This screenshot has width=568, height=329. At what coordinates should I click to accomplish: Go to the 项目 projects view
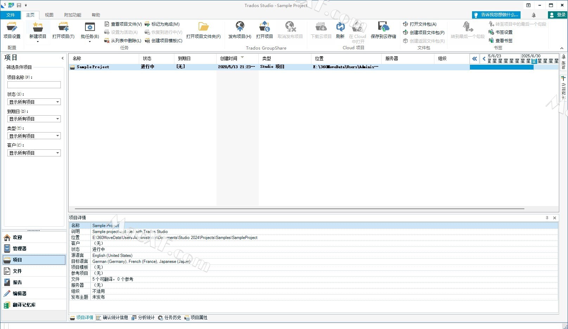[34, 260]
